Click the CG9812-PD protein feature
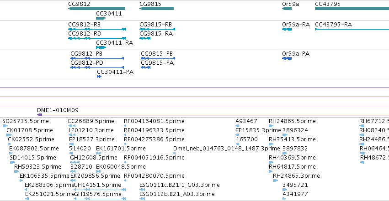 click(x=97, y=67)
